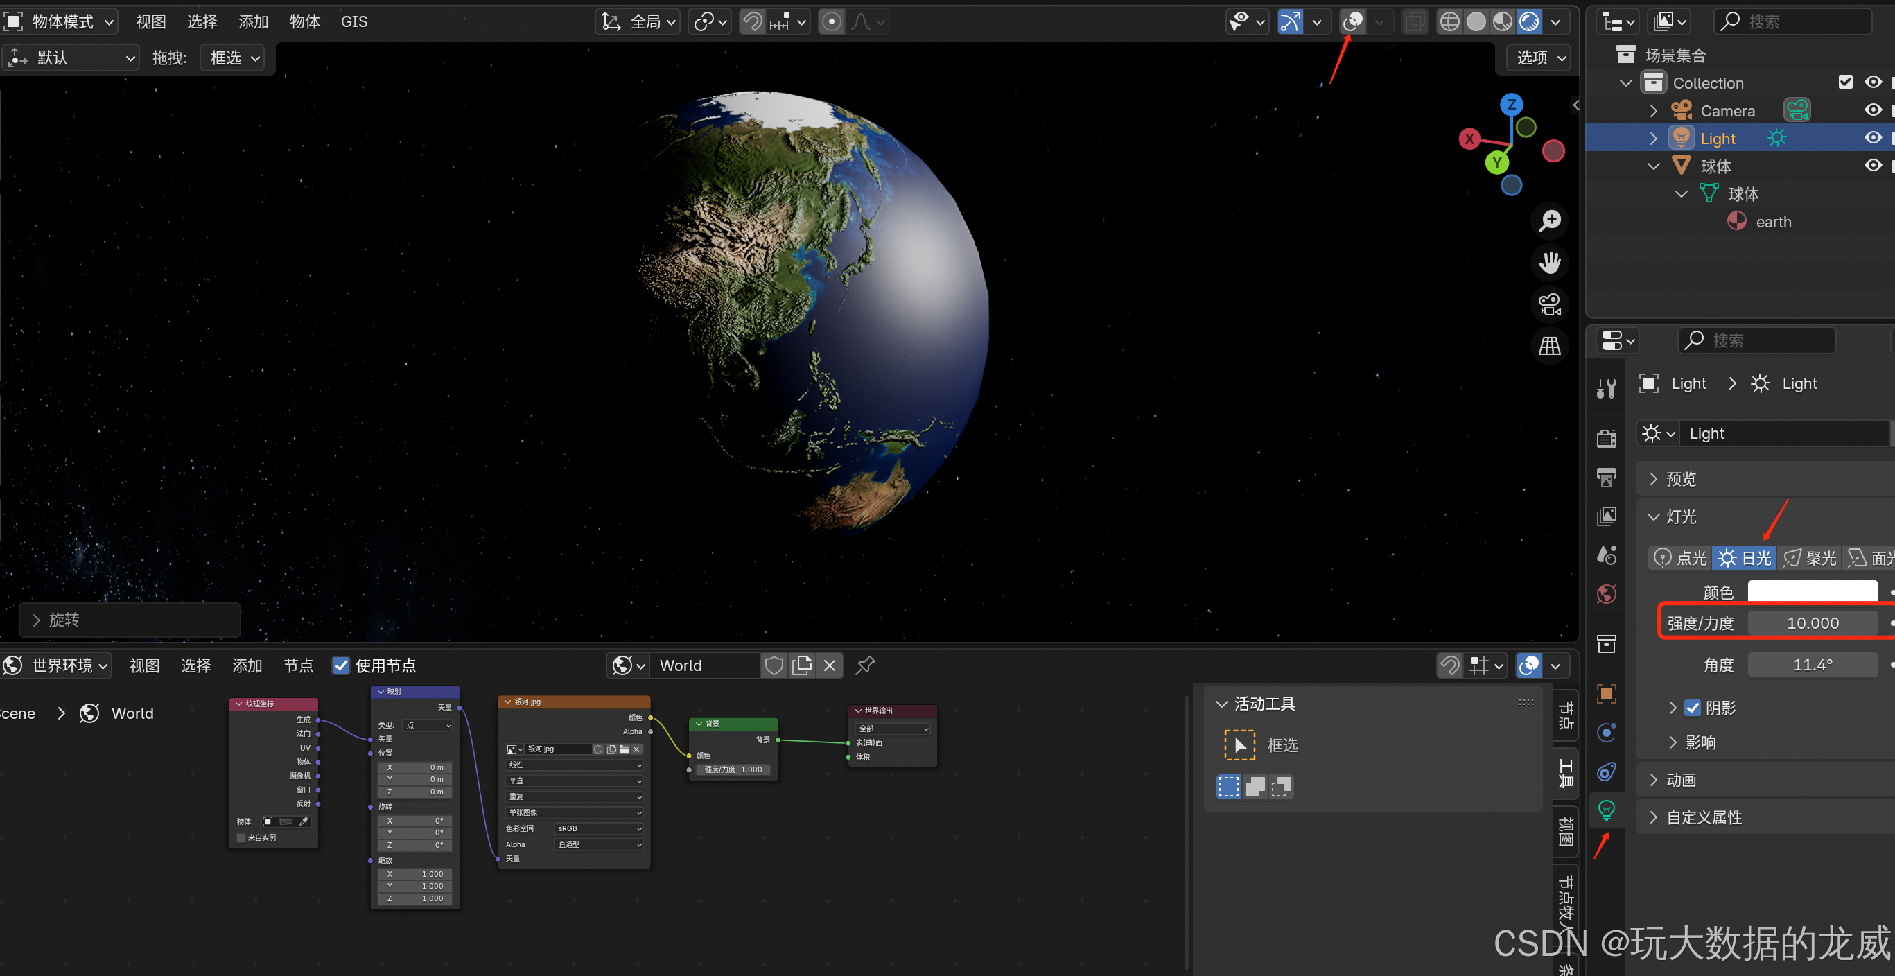Open World properties tab in sidebar

(x=1607, y=593)
